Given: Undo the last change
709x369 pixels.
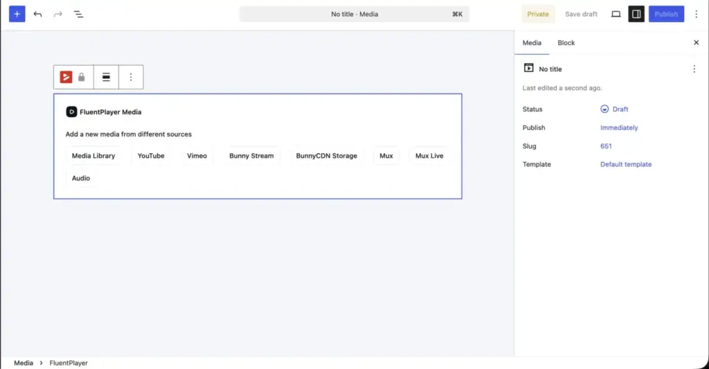Looking at the screenshot, I should (x=37, y=14).
